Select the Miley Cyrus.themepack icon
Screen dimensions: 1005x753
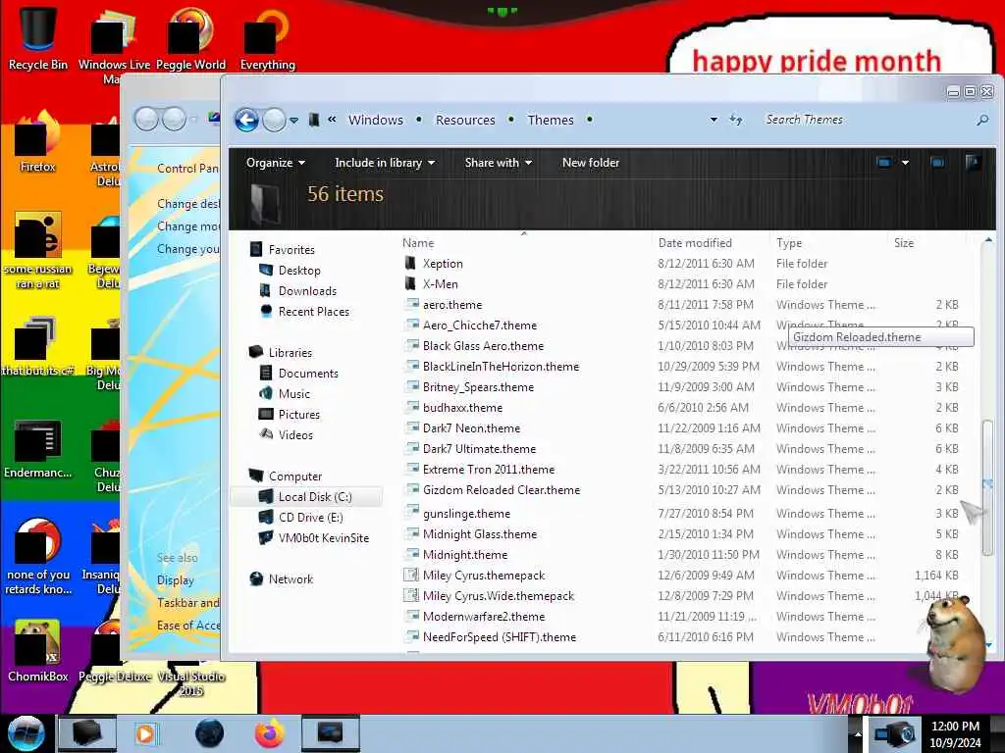411,575
